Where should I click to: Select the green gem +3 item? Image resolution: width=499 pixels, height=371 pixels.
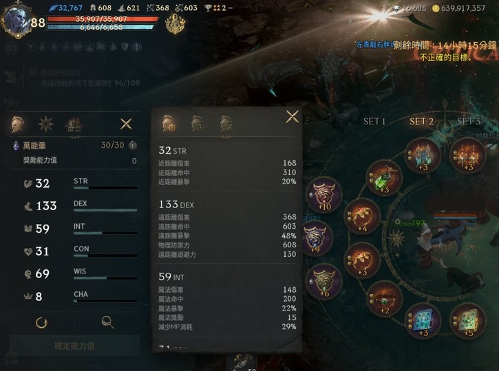click(x=384, y=179)
